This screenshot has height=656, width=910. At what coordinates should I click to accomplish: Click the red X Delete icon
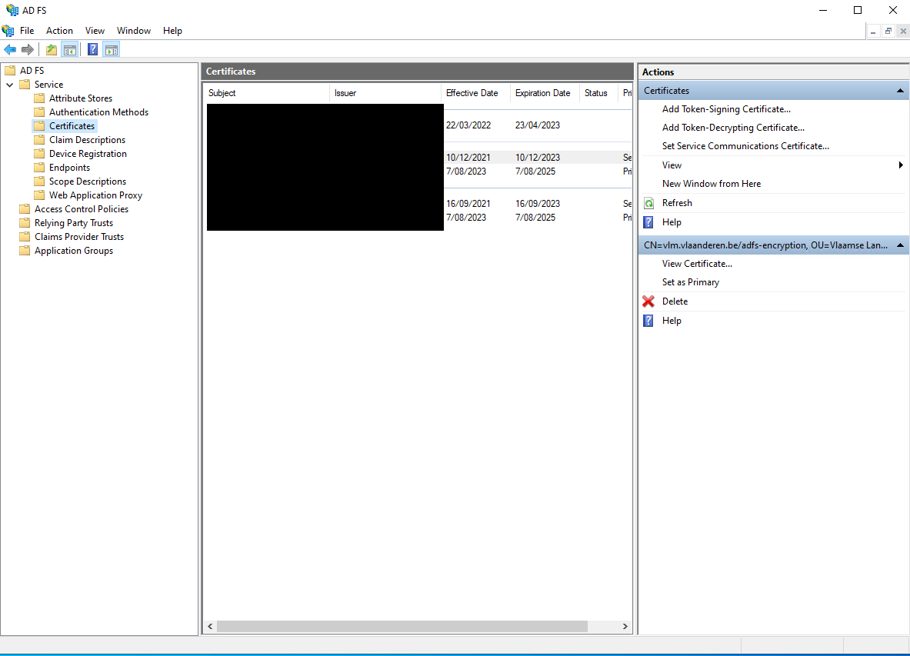point(648,301)
